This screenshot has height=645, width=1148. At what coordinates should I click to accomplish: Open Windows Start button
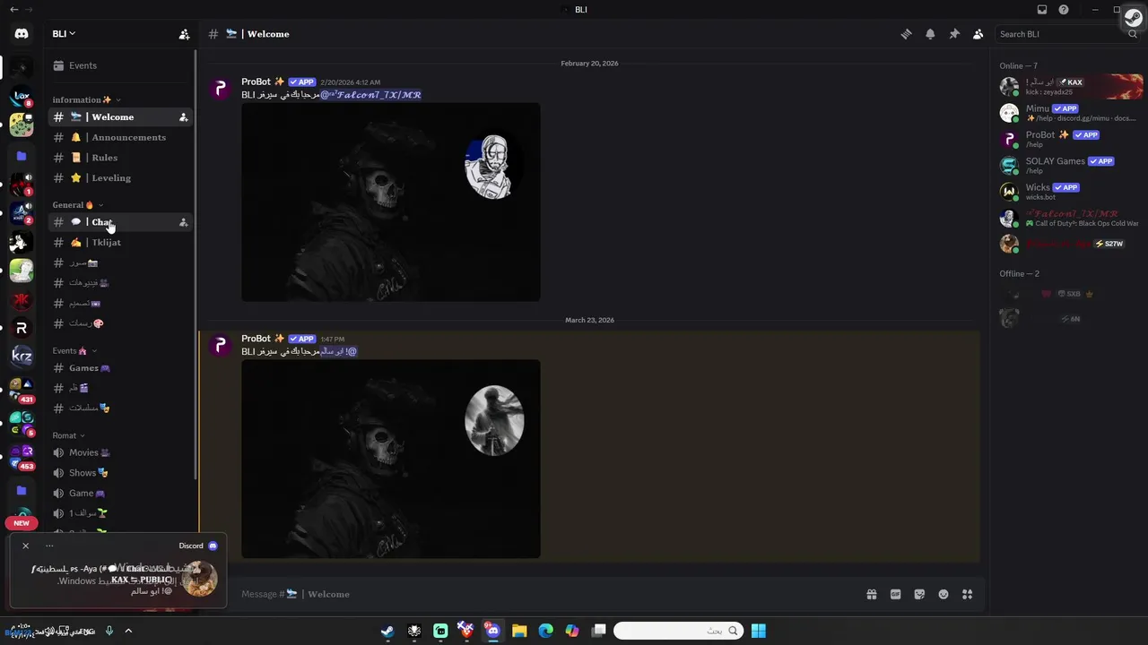point(759,631)
